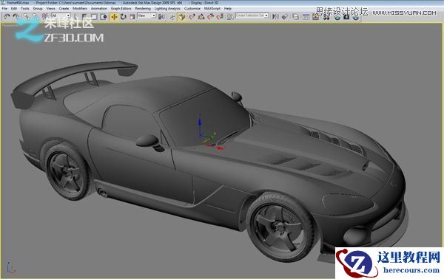Open the File menu
This screenshot has width=444, height=279.
4,8
